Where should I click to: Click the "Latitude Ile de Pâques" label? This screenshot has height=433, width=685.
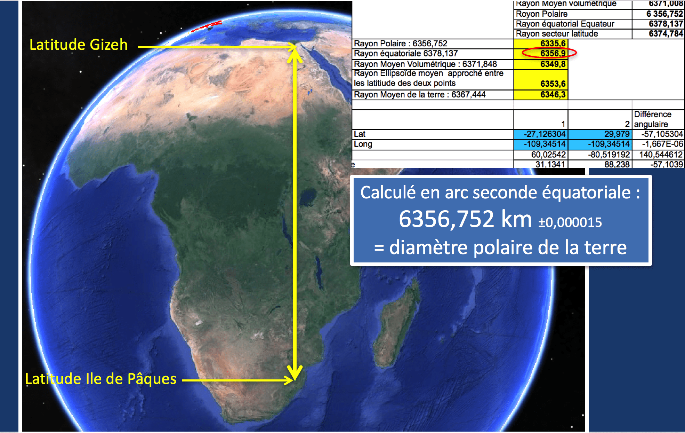[101, 379]
